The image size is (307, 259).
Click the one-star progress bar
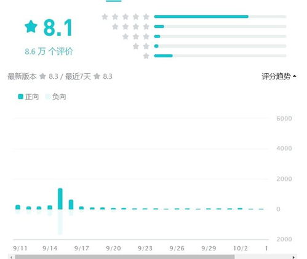(x=220, y=56)
